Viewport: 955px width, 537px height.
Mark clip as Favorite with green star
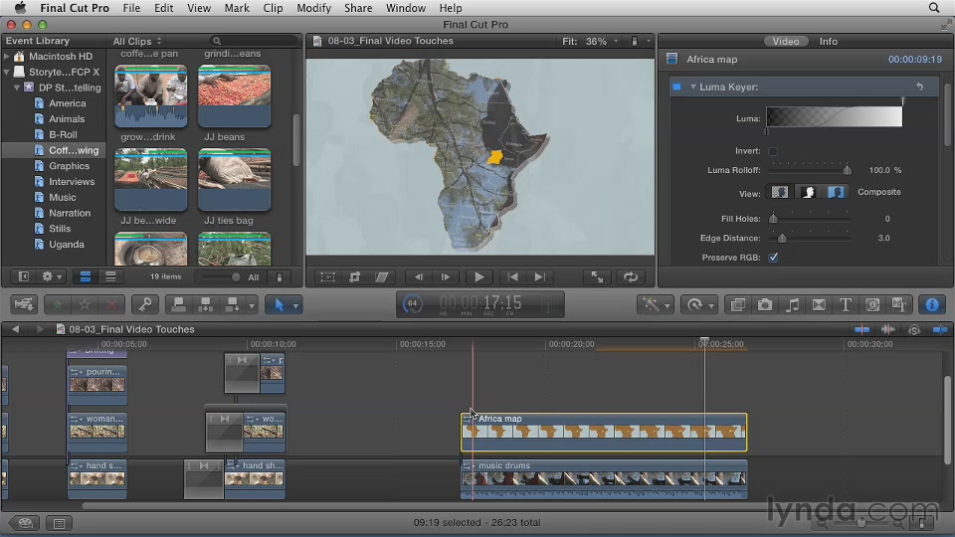(x=58, y=304)
